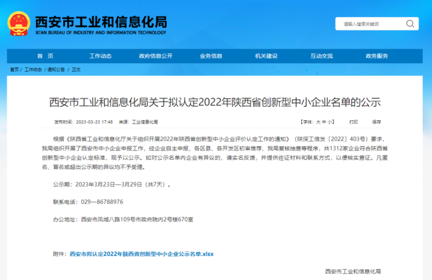Navigate to 互动交流 section
Screen dimensions: 432x280
(x=321, y=56)
